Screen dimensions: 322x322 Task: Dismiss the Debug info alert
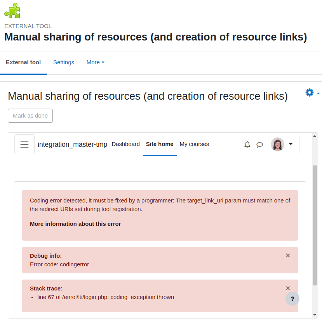pyautogui.click(x=288, y=255)
